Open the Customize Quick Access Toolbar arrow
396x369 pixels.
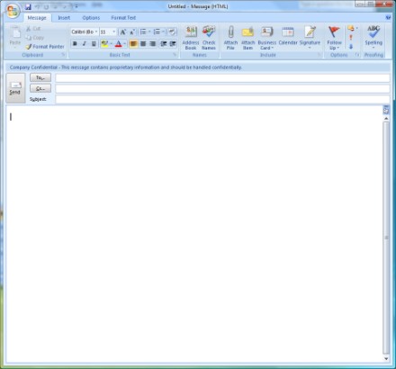(76, 6)
